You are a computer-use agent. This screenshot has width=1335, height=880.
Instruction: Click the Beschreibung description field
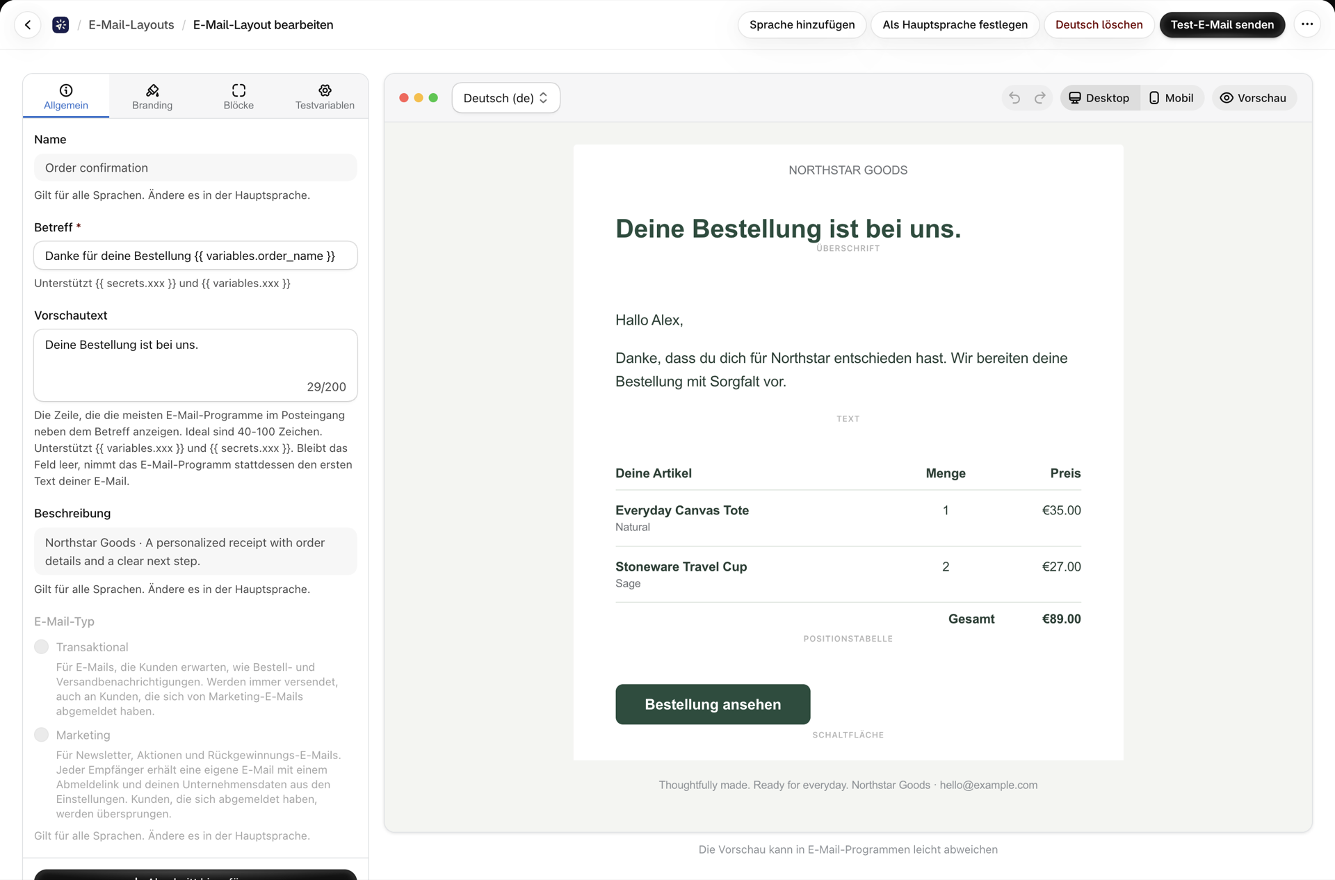click(x=195, y=552)
